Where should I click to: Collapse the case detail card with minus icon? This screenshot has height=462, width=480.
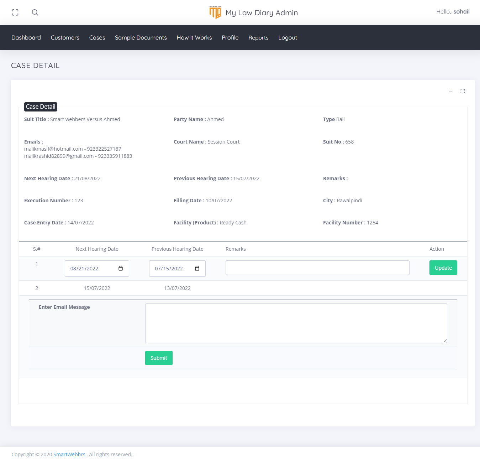point(450,91)
